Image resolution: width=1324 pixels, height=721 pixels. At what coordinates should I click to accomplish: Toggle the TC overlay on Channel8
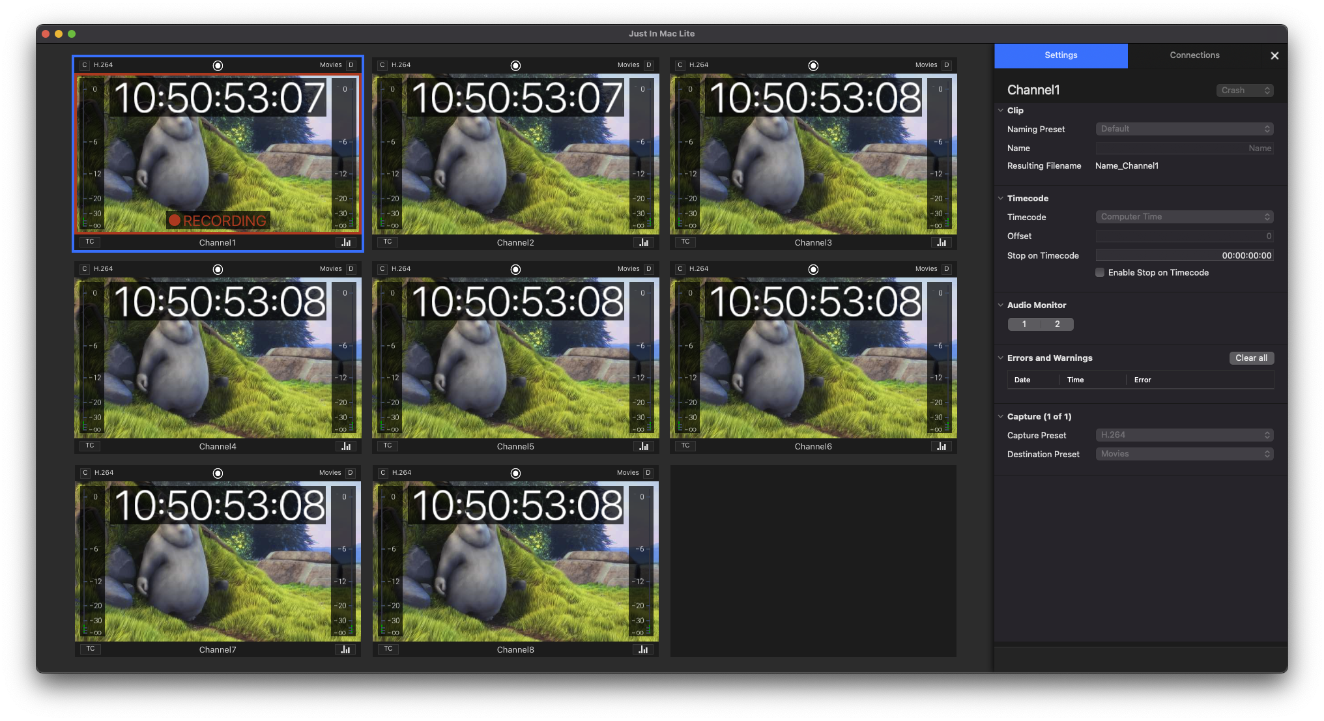(x=388, y=649)
